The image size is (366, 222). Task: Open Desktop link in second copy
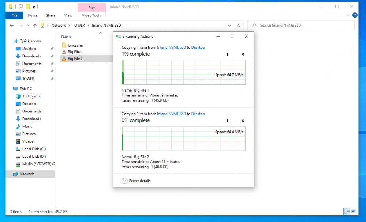coord(198,114)
